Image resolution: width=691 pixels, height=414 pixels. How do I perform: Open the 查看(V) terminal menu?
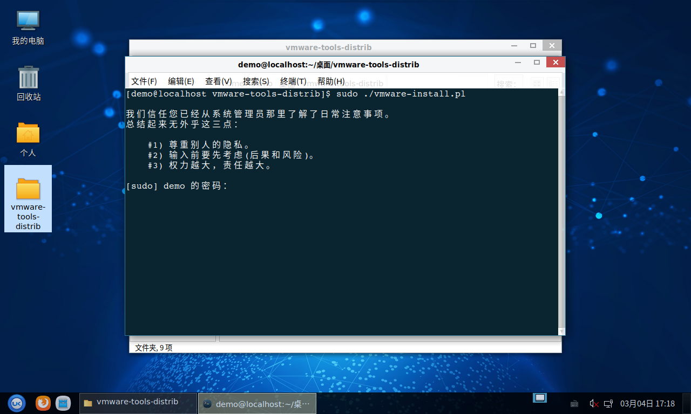click(x=218, y=81)
